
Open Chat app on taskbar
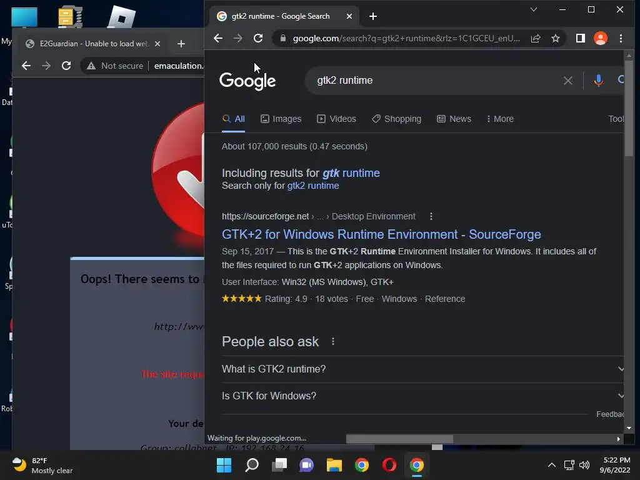[306, 465]
